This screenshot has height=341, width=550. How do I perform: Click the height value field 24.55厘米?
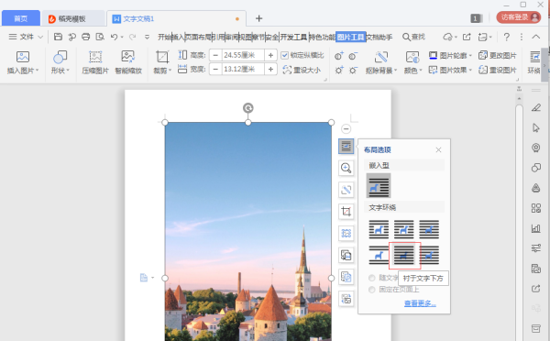(x=243, y=55)
